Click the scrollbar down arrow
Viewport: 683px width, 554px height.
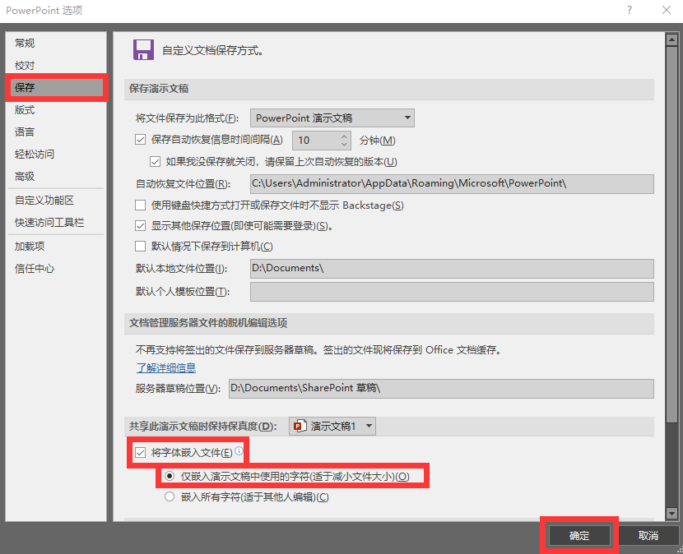(671, 514)
